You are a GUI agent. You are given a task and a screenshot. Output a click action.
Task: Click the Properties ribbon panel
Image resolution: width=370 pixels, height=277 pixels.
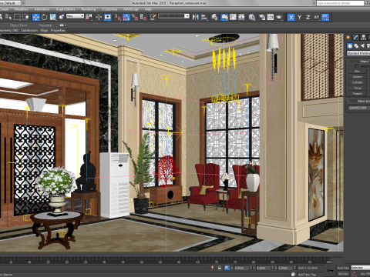pyautogui.click(x=58, y=30)
